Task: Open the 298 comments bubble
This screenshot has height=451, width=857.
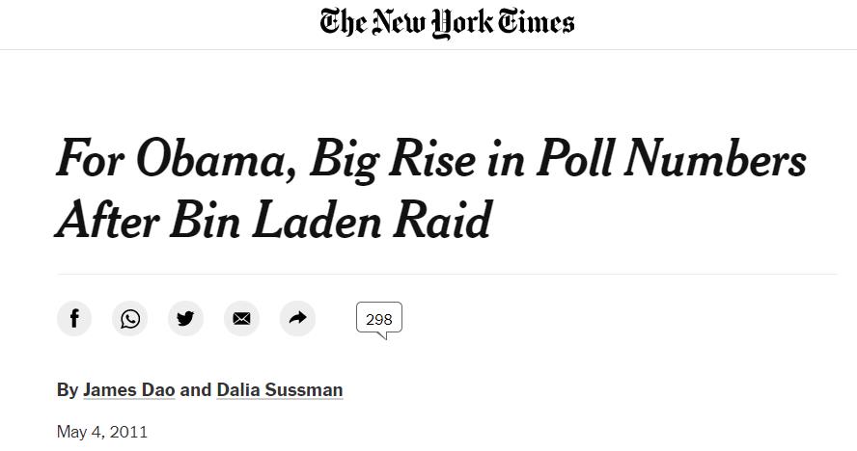Action: click(x=378, y=320)
